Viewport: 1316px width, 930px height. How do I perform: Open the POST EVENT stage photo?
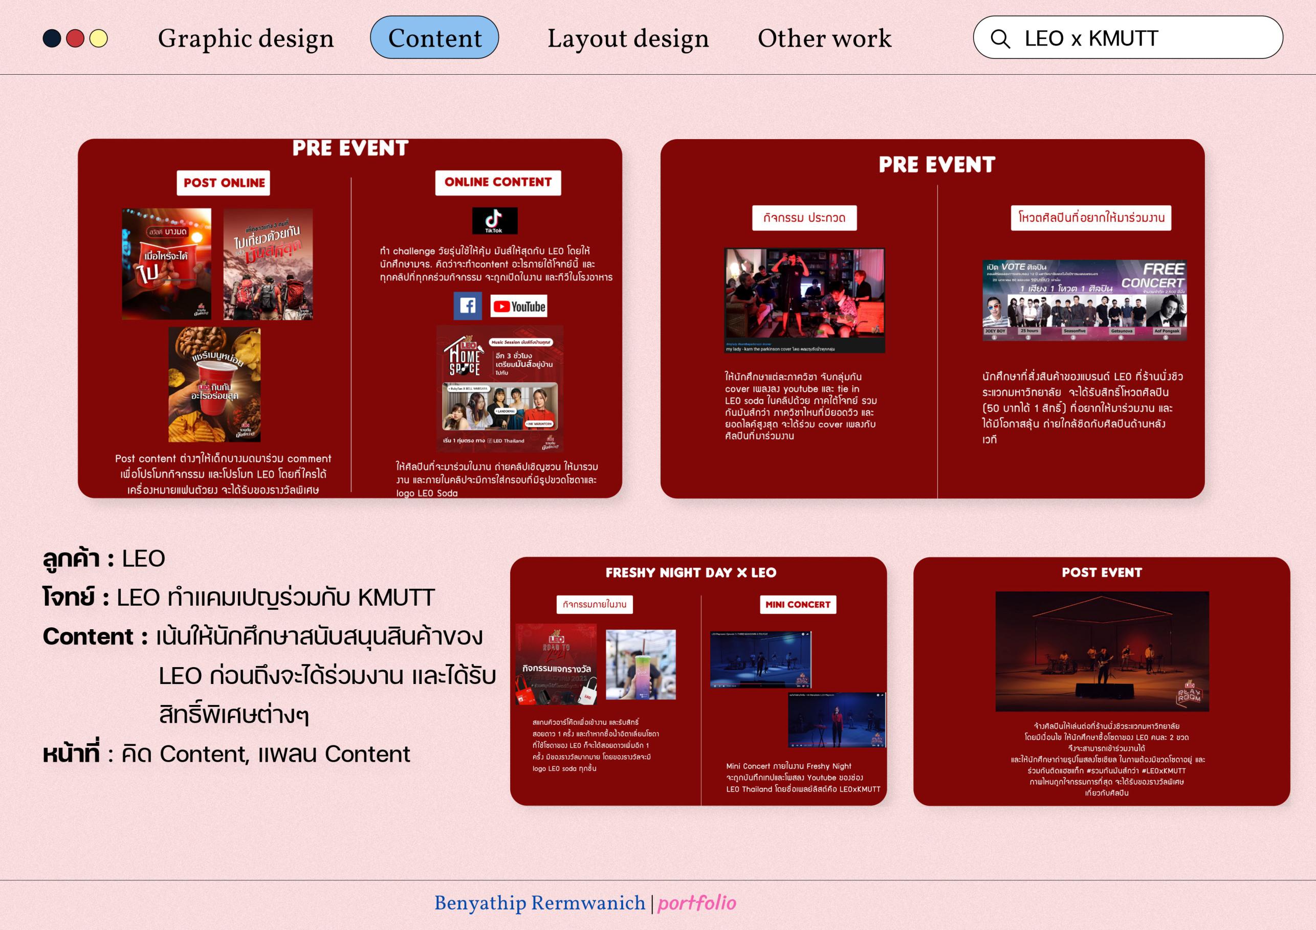click(1102, 651)
